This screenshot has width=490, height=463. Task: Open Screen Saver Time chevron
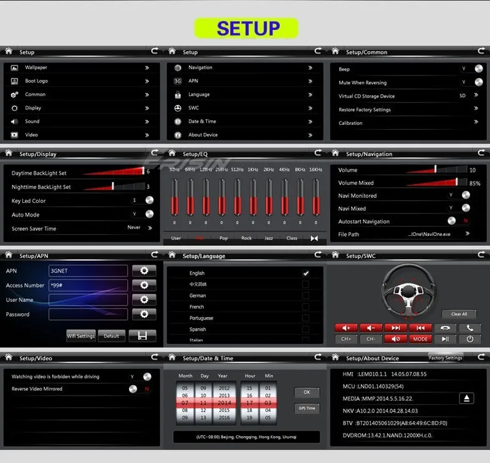tap(150, 228)
